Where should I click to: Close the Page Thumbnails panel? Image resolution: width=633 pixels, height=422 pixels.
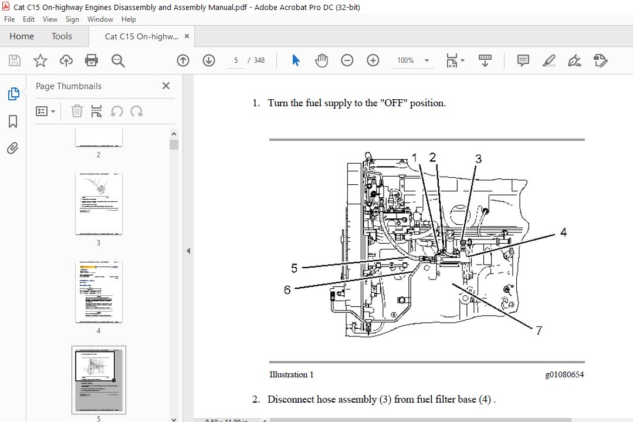(x=166, y=86)
